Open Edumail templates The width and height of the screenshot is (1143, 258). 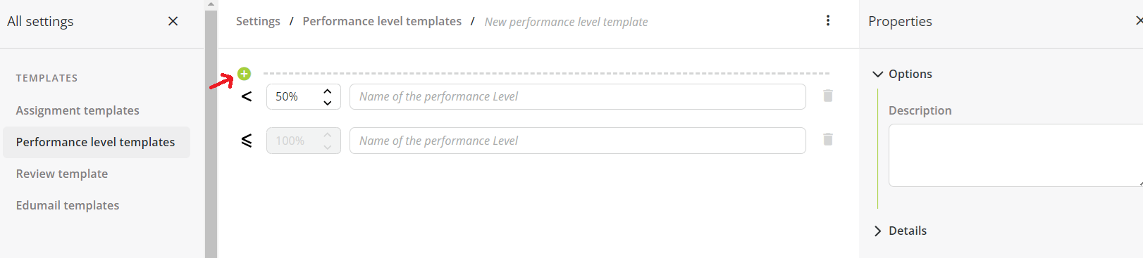coord(68,205)
